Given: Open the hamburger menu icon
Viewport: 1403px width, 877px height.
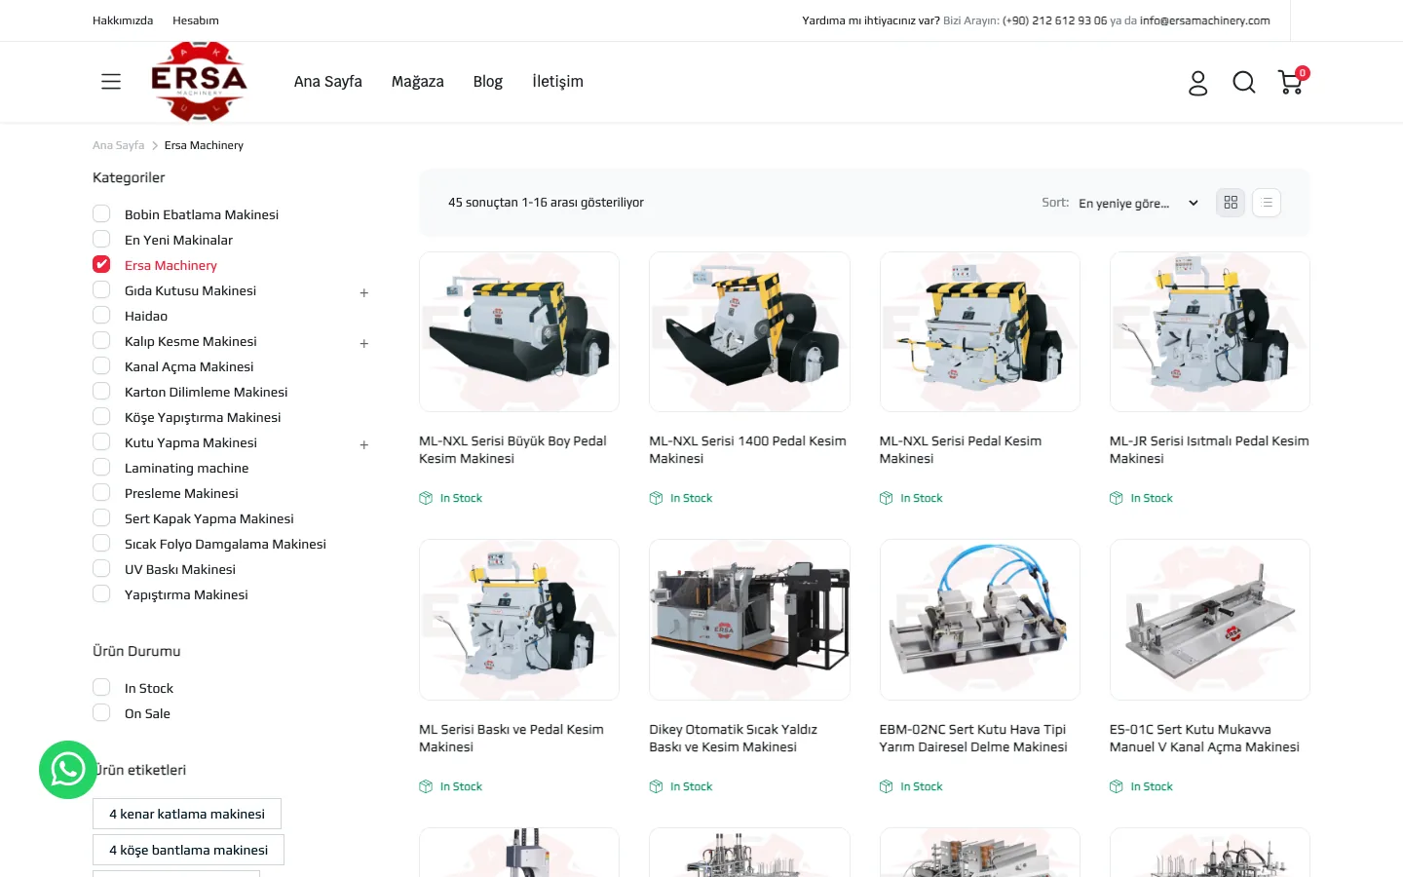Looking at the screenshot, I should click(111, 82).
